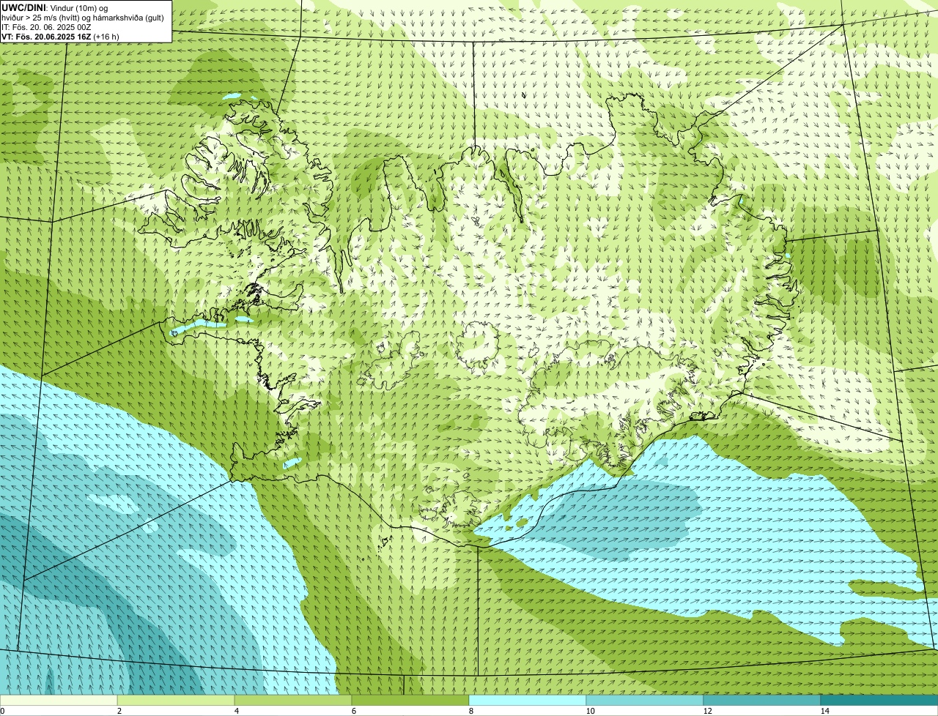Click the scale label '8'

[x=471, y=711]
